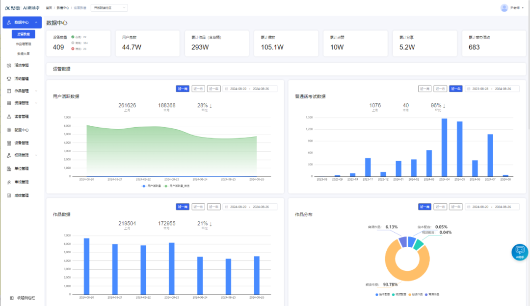
Task: Expand the 作品管理 submenu chevron
Action: tap(36, 91)
